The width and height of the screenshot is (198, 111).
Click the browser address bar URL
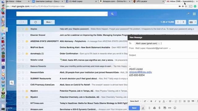(x=35, y=6)
